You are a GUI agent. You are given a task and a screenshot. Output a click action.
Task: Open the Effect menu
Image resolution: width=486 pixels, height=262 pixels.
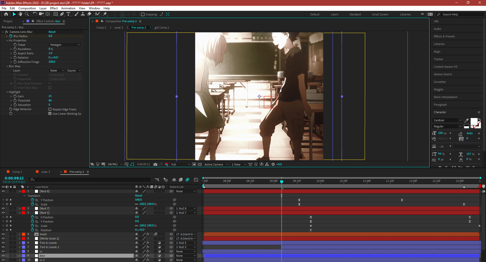[x=54, y=8]
